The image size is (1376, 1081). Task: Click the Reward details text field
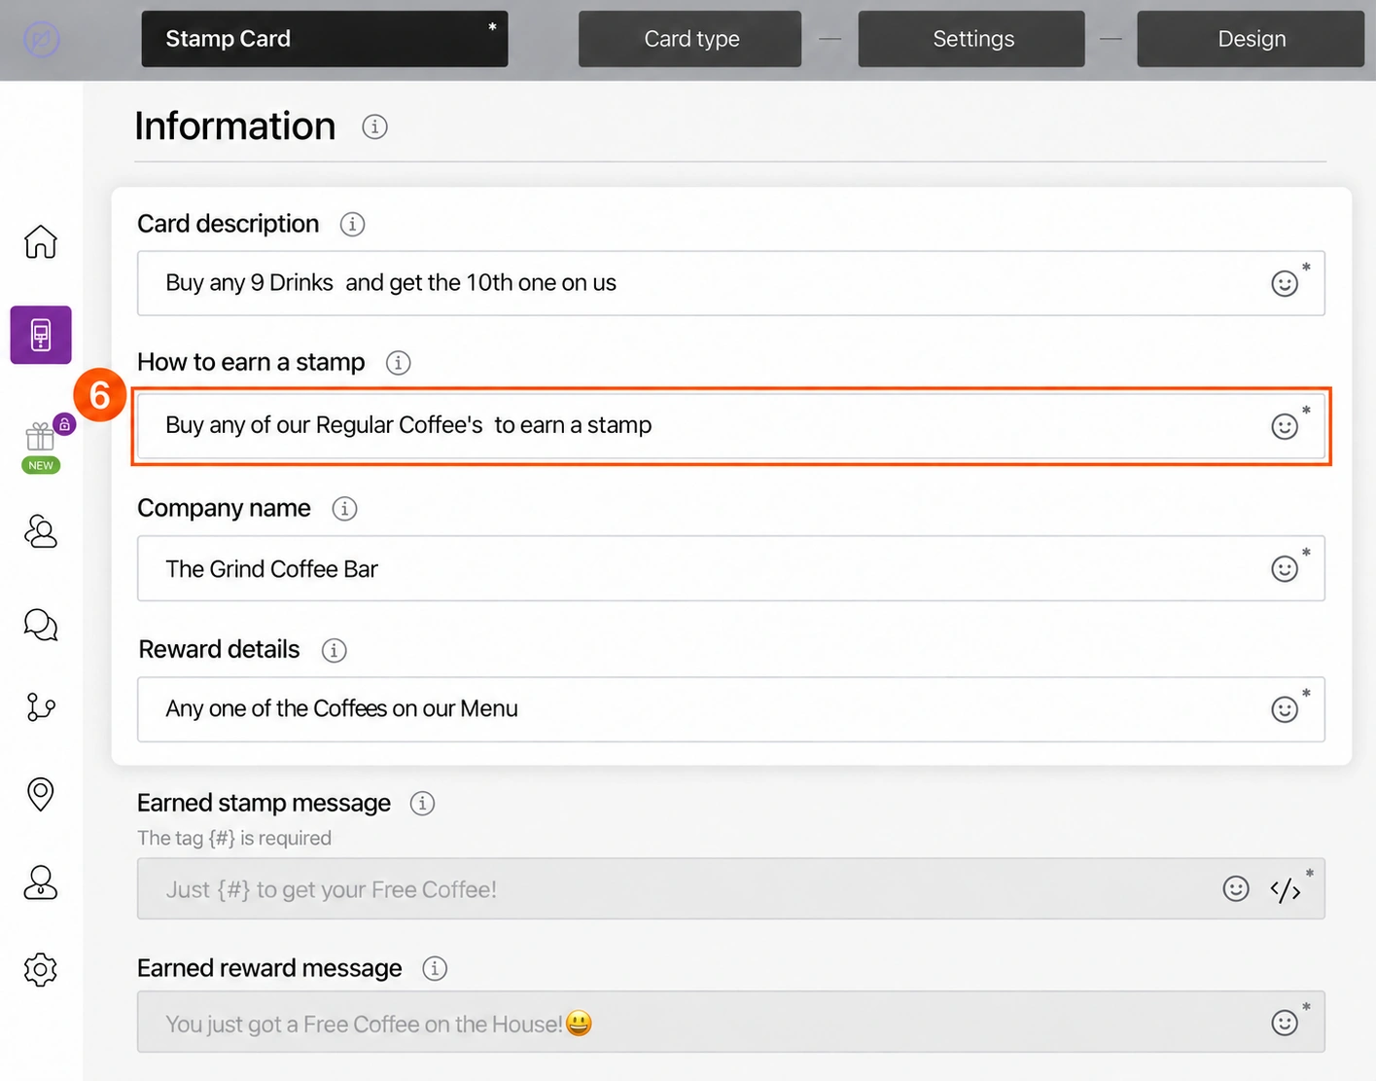pyautogui.click(x=731, y=709)
